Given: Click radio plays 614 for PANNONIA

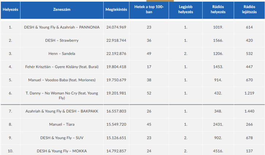Looking at the screenshot, I should (249, 27).
